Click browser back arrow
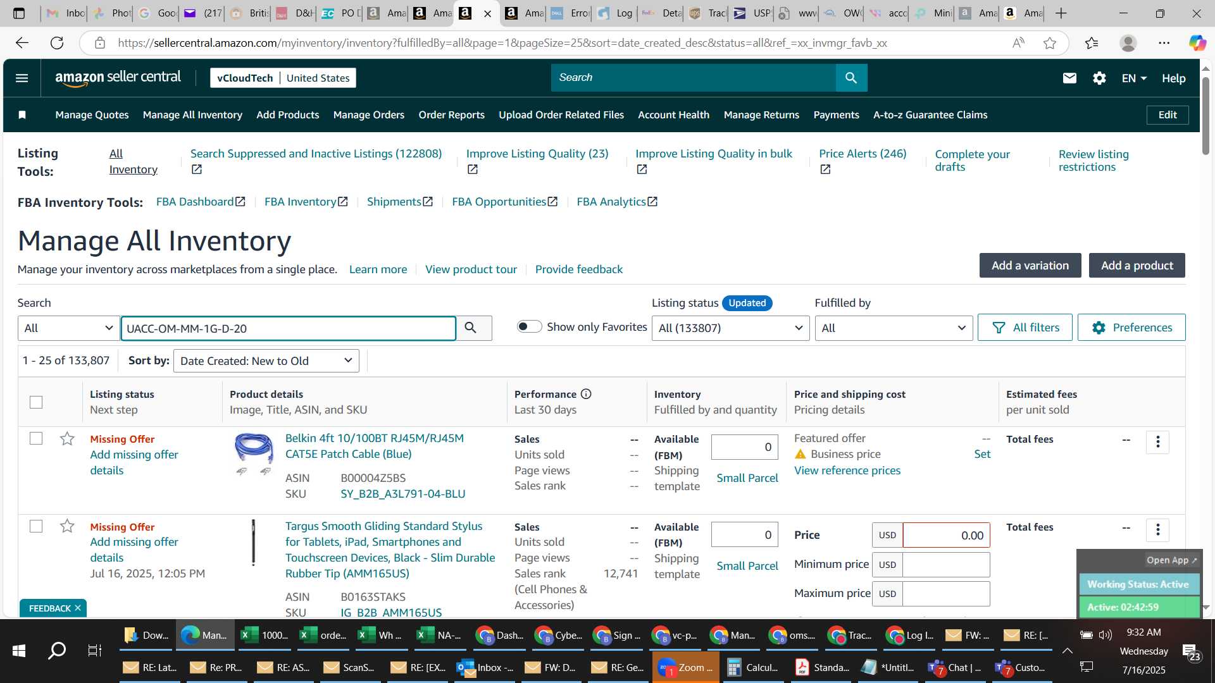This screenshot has width=1215, height=683. tap(22, 43)
